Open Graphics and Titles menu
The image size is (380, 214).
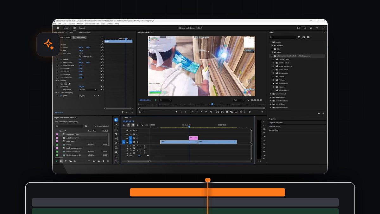pos(92,24)
